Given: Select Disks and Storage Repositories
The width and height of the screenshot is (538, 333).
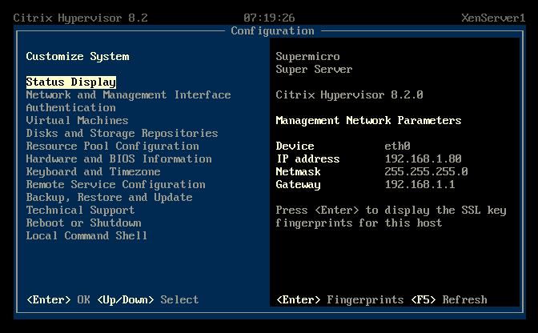Looking at the screenshot, I should click(x=122, y=134).
